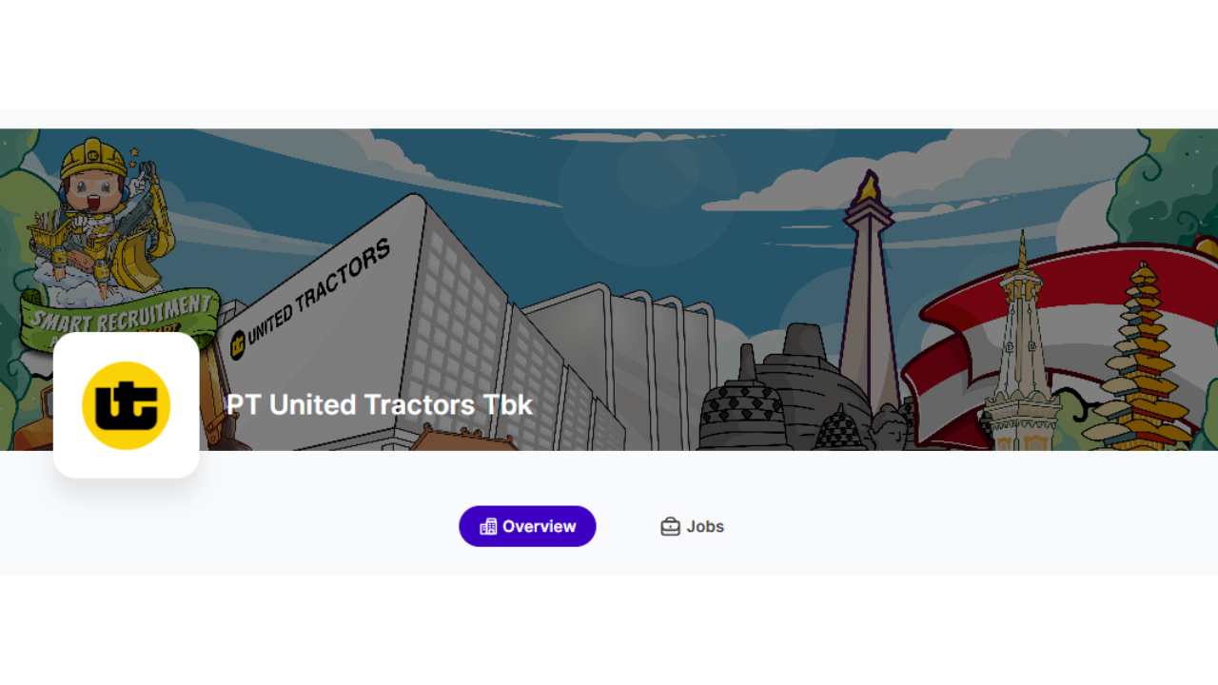Select the PT United Tractors Tbk heading
Screen dimensions: 1218x685
coord(379,404)
